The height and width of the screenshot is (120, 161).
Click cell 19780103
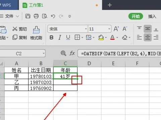[41, 76]
